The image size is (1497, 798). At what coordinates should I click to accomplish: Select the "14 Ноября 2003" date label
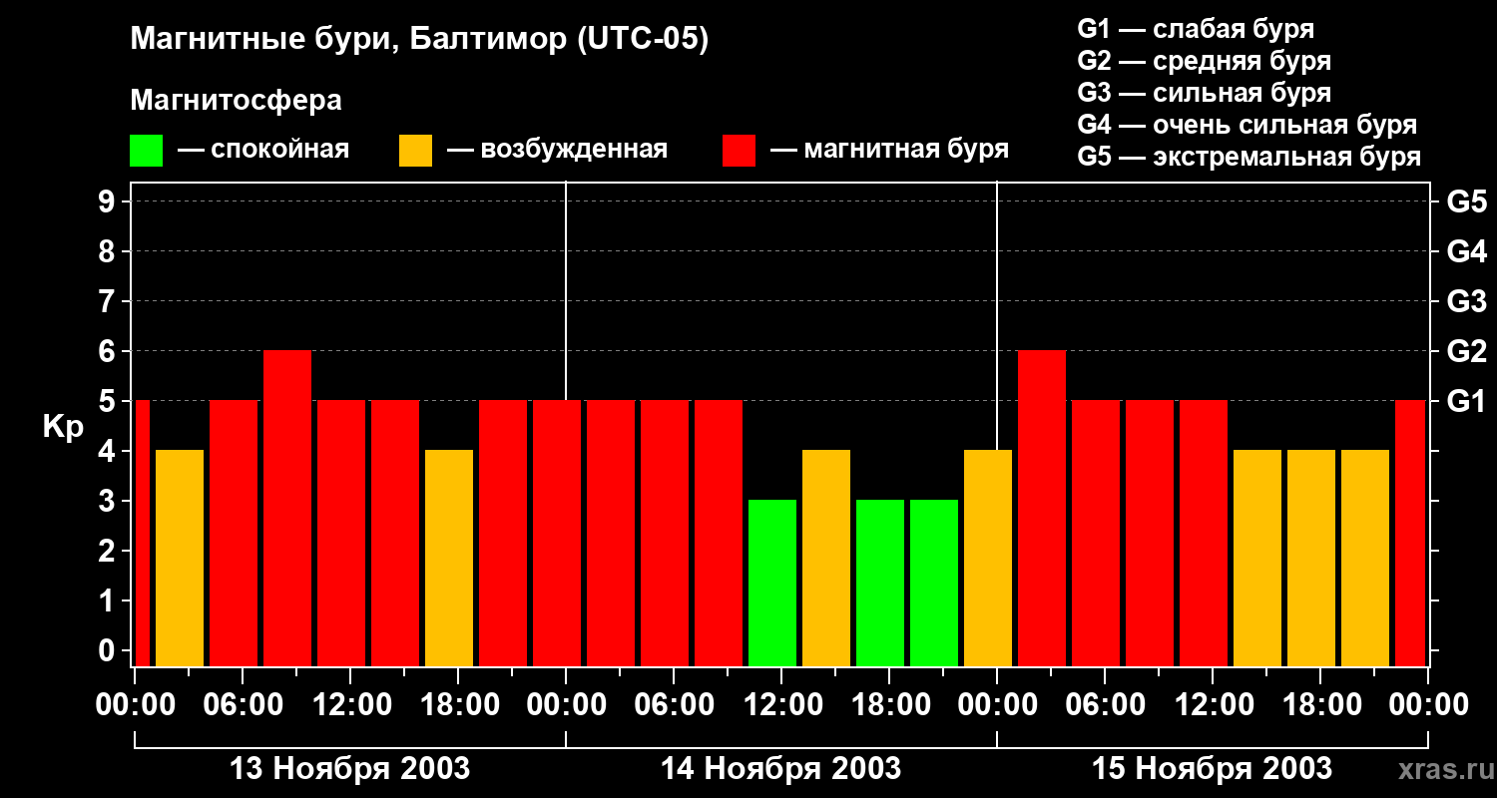pyautogui.click(x=780, y=769)
